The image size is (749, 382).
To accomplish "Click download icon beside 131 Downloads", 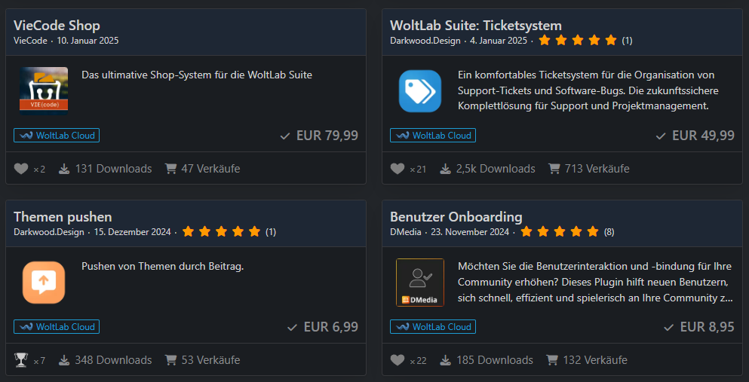I will [64, 169].
